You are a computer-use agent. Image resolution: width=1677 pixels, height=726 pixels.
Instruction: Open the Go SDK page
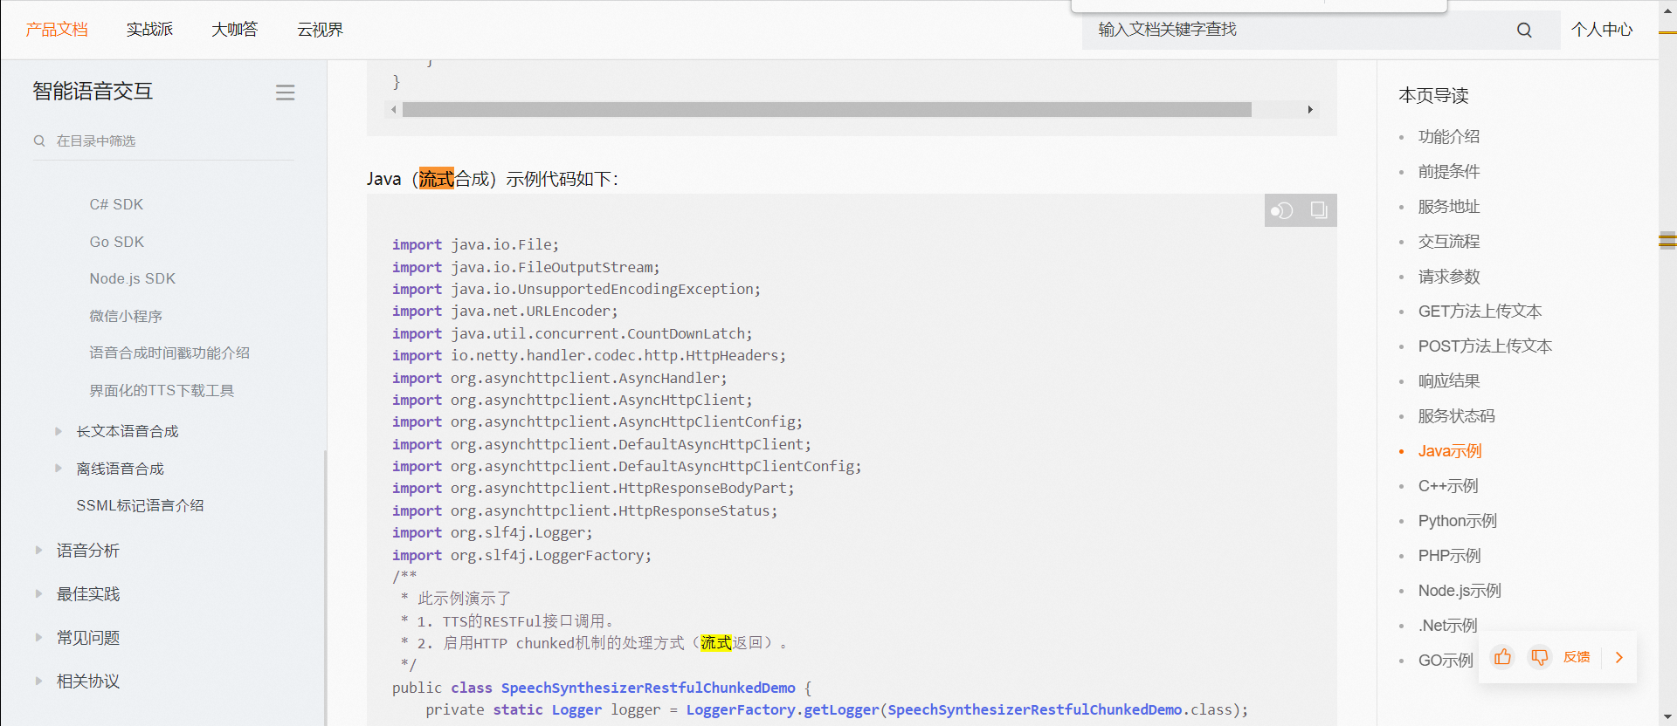pos(117,242)
